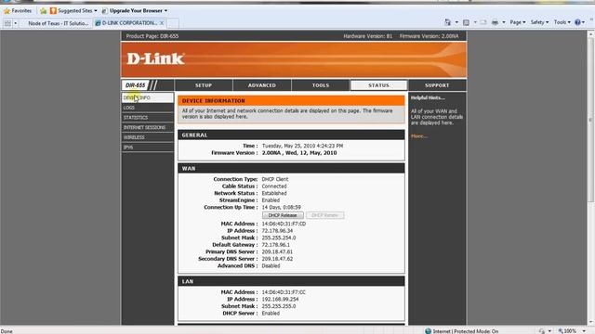Click the Quick Tabs grid icon
595x334 pixels.
pyautogui.click(x=7, y=23)
